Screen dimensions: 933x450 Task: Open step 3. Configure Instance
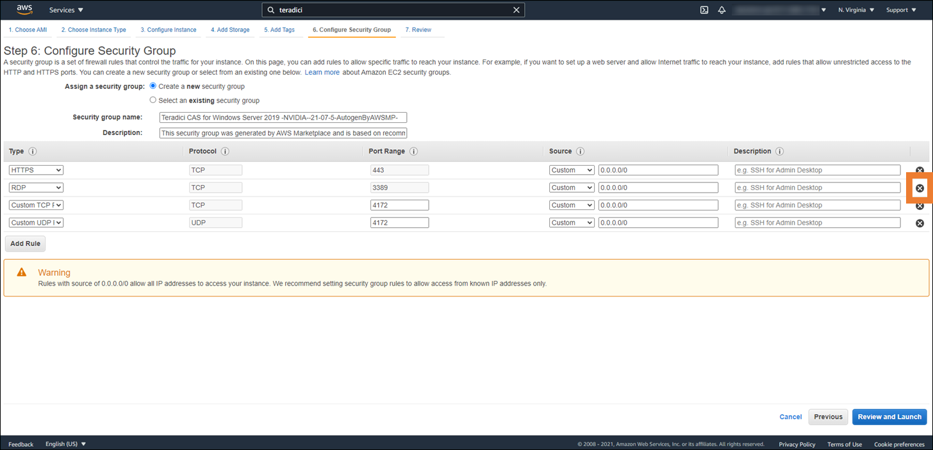point(169,29)
